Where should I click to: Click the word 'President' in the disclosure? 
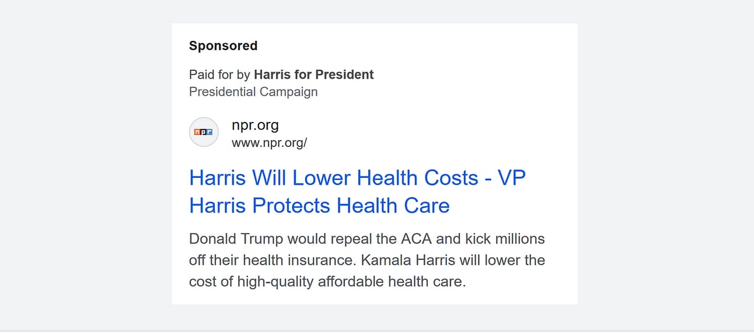pos(344,75)
